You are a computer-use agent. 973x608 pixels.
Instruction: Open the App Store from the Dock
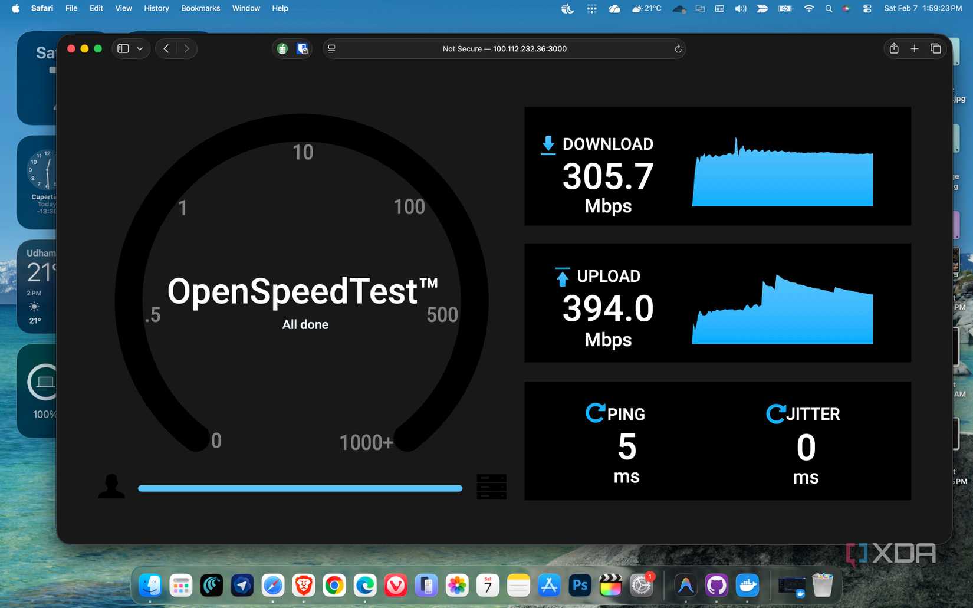pos(549,586)
